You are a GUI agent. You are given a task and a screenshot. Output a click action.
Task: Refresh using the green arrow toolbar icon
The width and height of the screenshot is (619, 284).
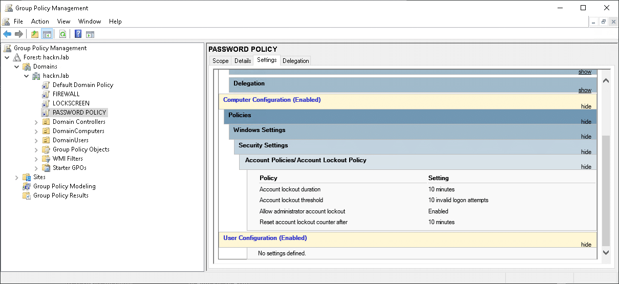pyautogui.click(x=62, y=34)
